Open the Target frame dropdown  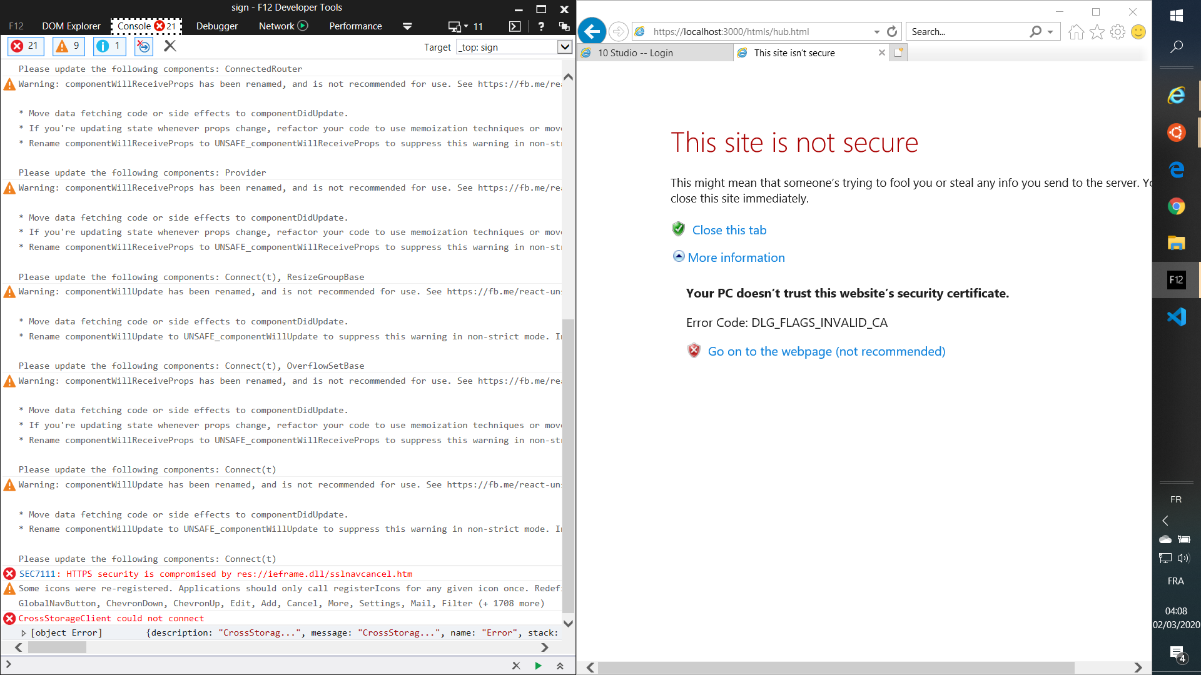pyautogui.click(x=564, y=47)
